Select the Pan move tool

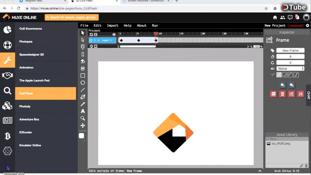[83, 125]
